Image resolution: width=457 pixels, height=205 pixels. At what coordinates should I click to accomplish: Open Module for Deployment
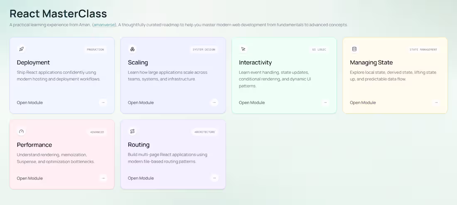click(x=30, y=102)
